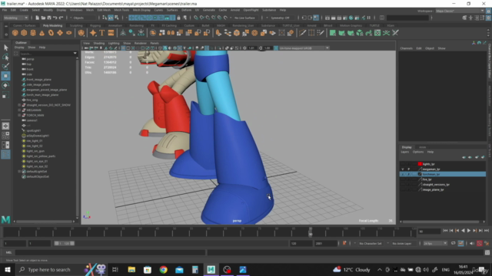Open the viewport Shading menu
This screenshot has height=276, width=492.
pos(99,43)
